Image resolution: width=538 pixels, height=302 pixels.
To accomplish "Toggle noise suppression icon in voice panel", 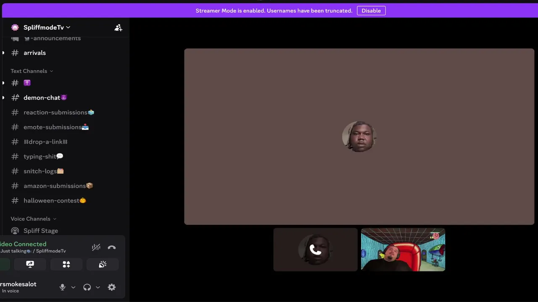I will point(96,247).
